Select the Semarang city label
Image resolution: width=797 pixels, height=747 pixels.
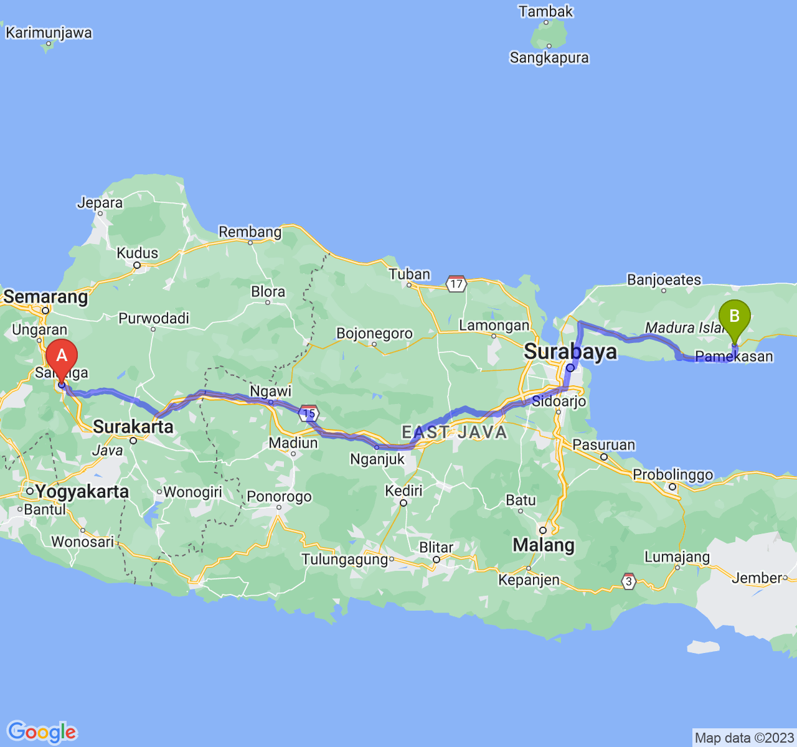click(x=46, y=296)
